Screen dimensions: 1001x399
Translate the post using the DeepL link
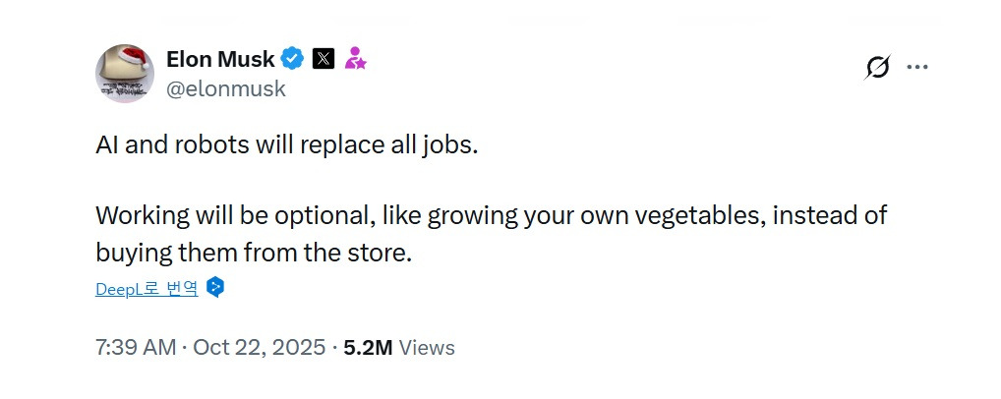(x=147, y=289)
